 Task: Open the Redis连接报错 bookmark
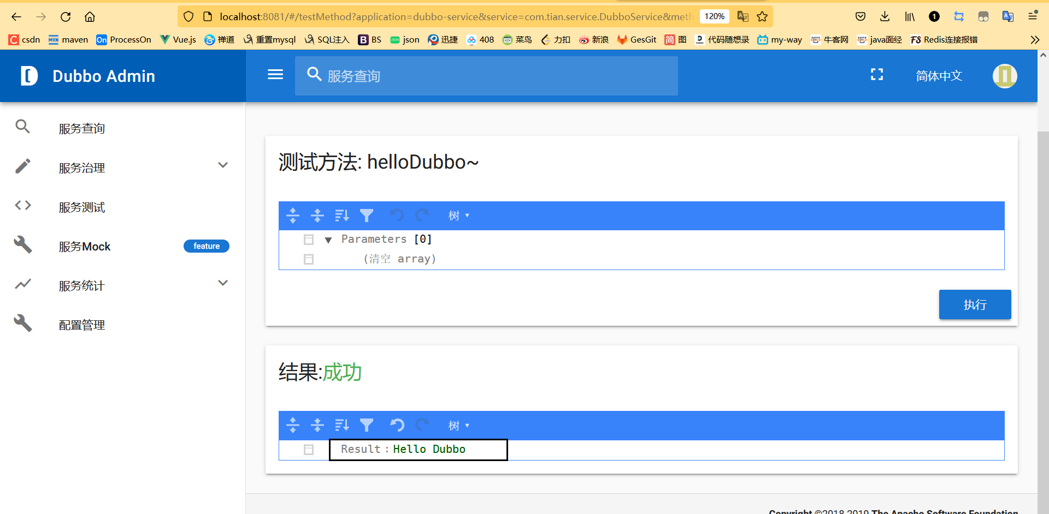(x=944, y=40)
